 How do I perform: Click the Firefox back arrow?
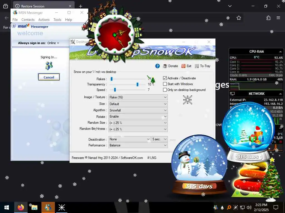click(x=7, y=18)
